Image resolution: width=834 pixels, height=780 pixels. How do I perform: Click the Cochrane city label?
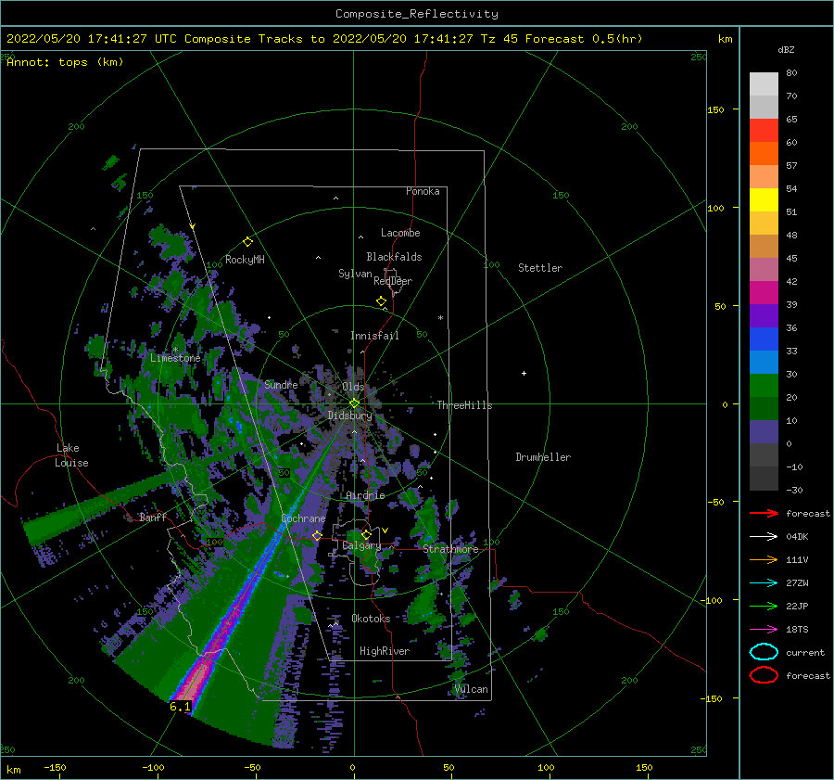click(x=303, y=518)
